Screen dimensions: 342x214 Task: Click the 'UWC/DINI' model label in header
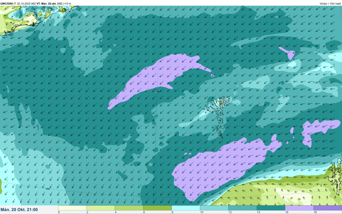[x=7, y=3]
